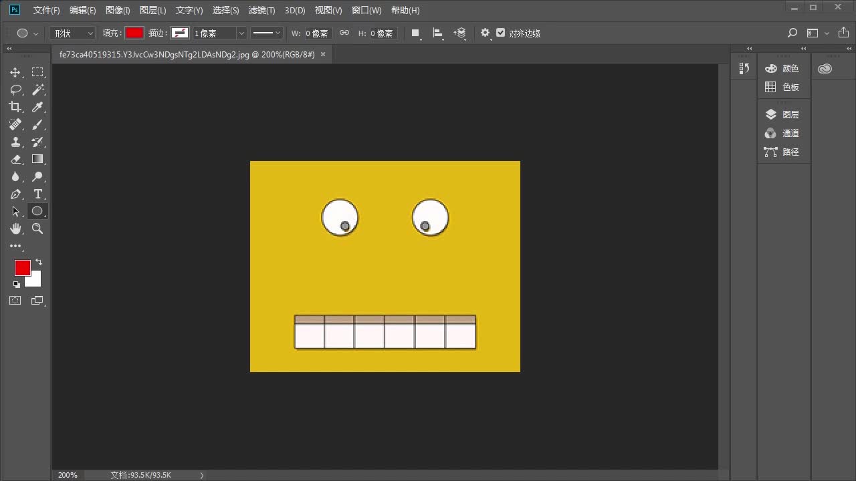Open the 通道 (Channels) panel button

pyautogui.click(x=782, y=133)
